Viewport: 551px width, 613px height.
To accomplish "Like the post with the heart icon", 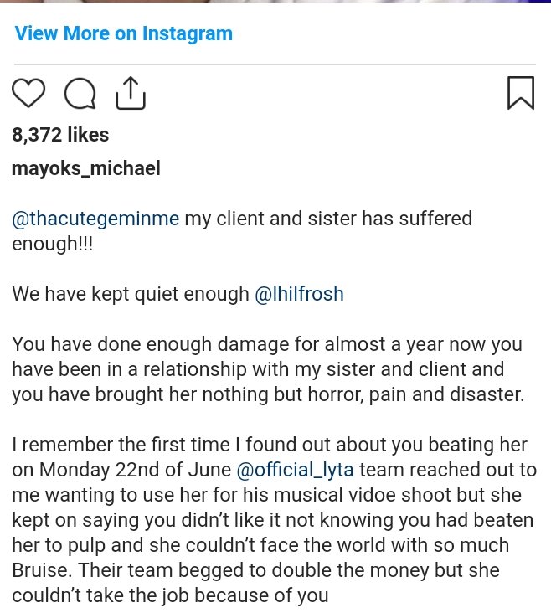I will 28,94.
